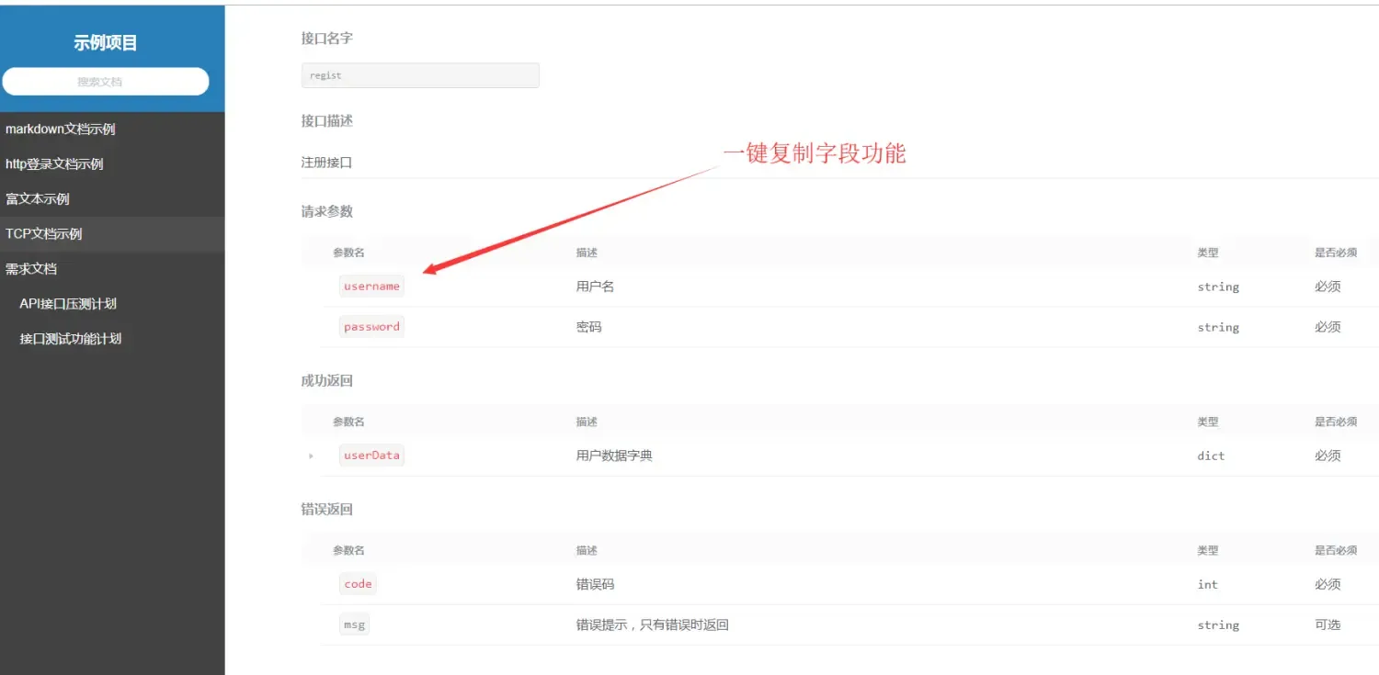The image size is (1379, 675).
Task: Copy the code error parameter name
Action: (x=358, y=583)
